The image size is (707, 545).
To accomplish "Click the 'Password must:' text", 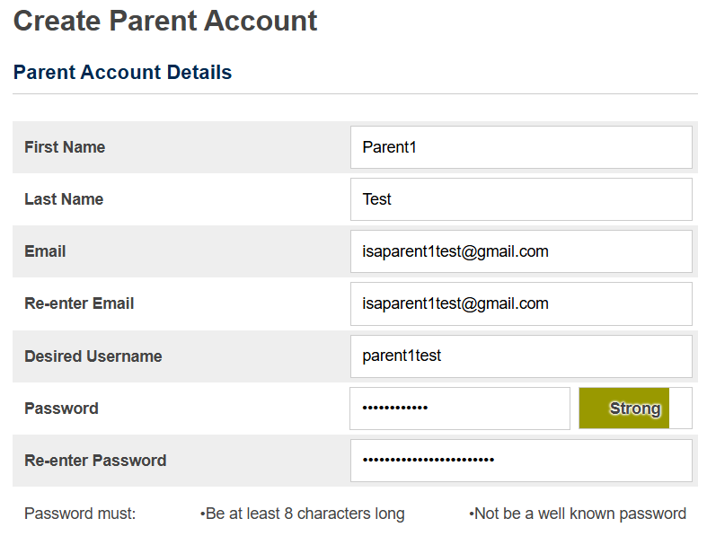I will [x=80, y=514].
